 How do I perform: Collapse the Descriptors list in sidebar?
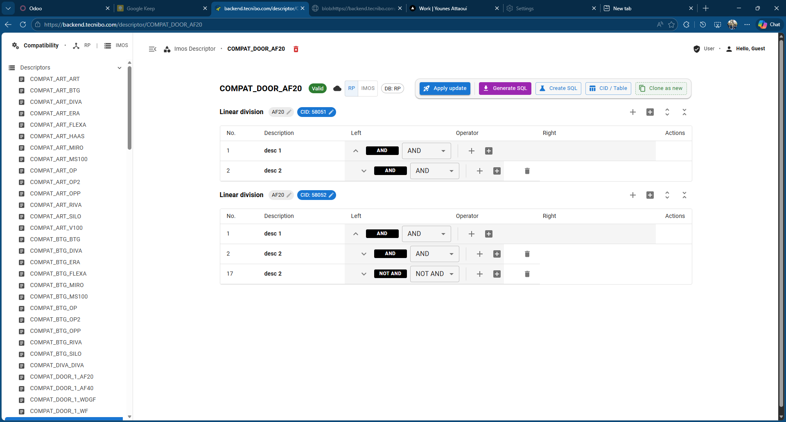(120, 68)
